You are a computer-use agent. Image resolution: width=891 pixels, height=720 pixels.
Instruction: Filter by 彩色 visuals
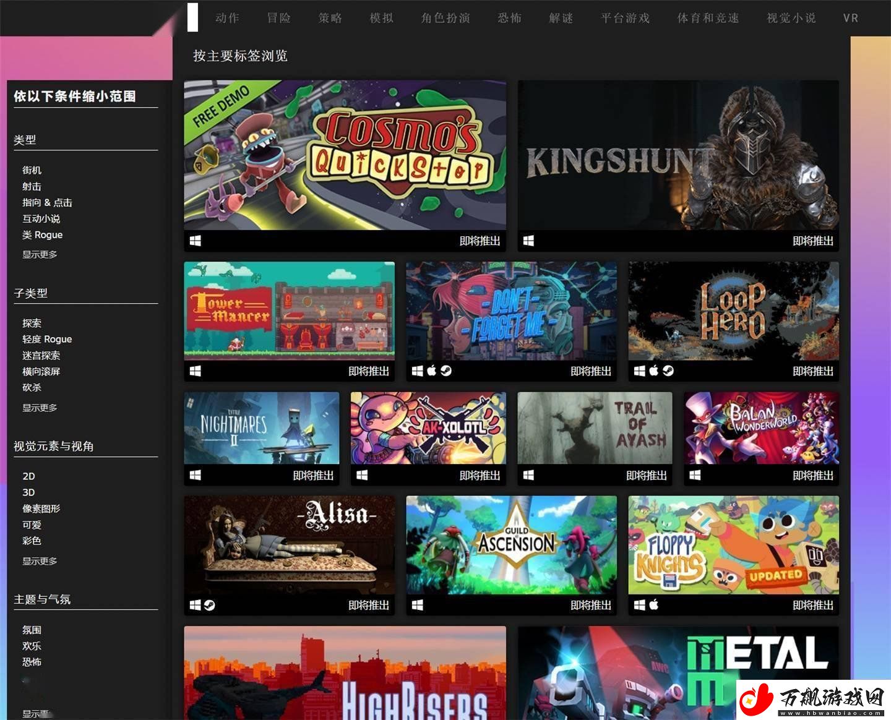[x=32, y=541]
